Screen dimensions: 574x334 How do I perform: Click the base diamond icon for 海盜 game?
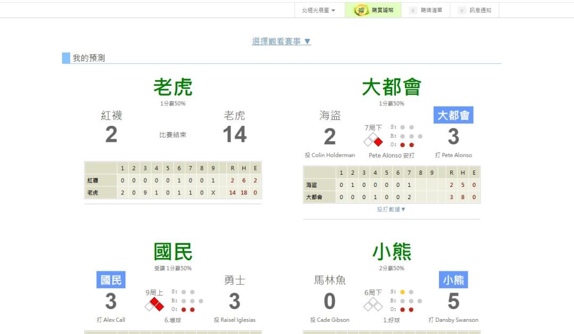click(373, 140)
